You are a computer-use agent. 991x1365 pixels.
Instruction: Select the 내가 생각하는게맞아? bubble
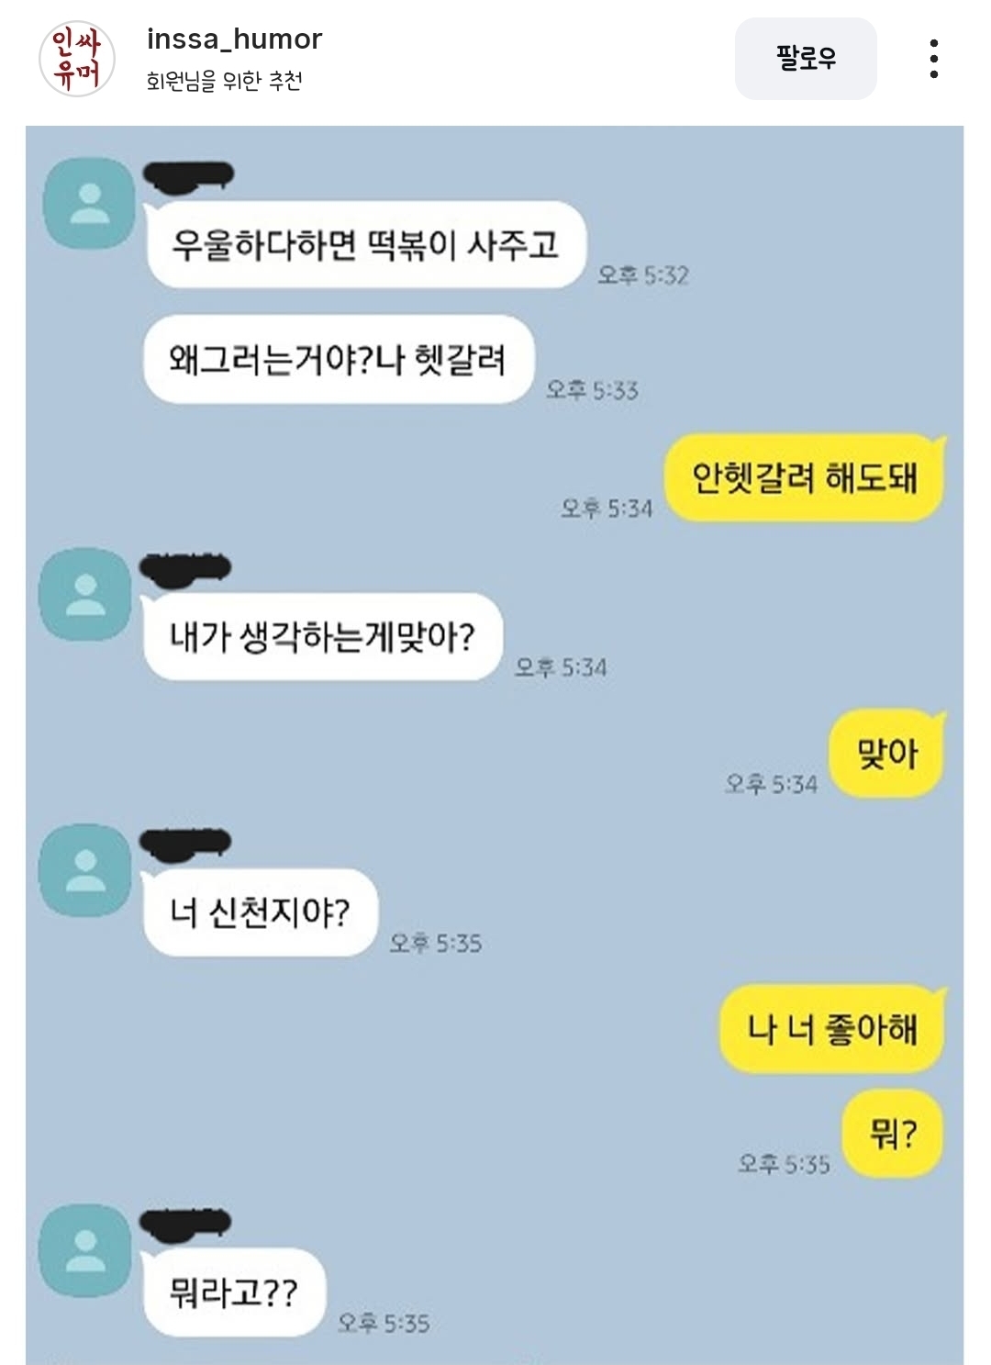click(322, 636)
